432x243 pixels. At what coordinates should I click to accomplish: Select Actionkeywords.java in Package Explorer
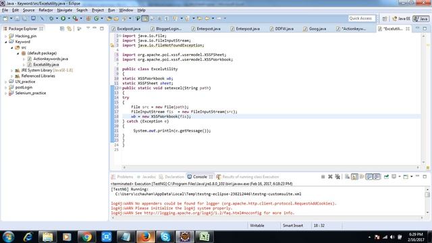point(51,59)
